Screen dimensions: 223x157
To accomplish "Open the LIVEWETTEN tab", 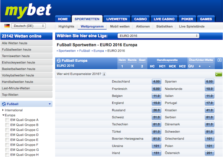I will tap(117, 19).
